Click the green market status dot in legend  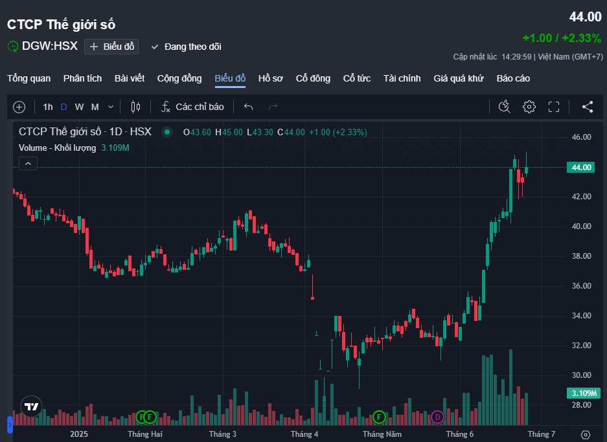[167, 132]
